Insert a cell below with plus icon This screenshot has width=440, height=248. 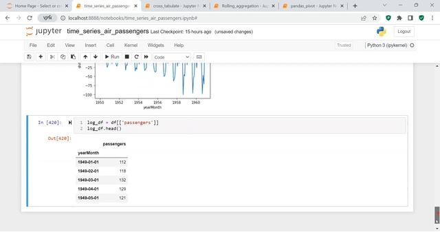pos(41,56)
